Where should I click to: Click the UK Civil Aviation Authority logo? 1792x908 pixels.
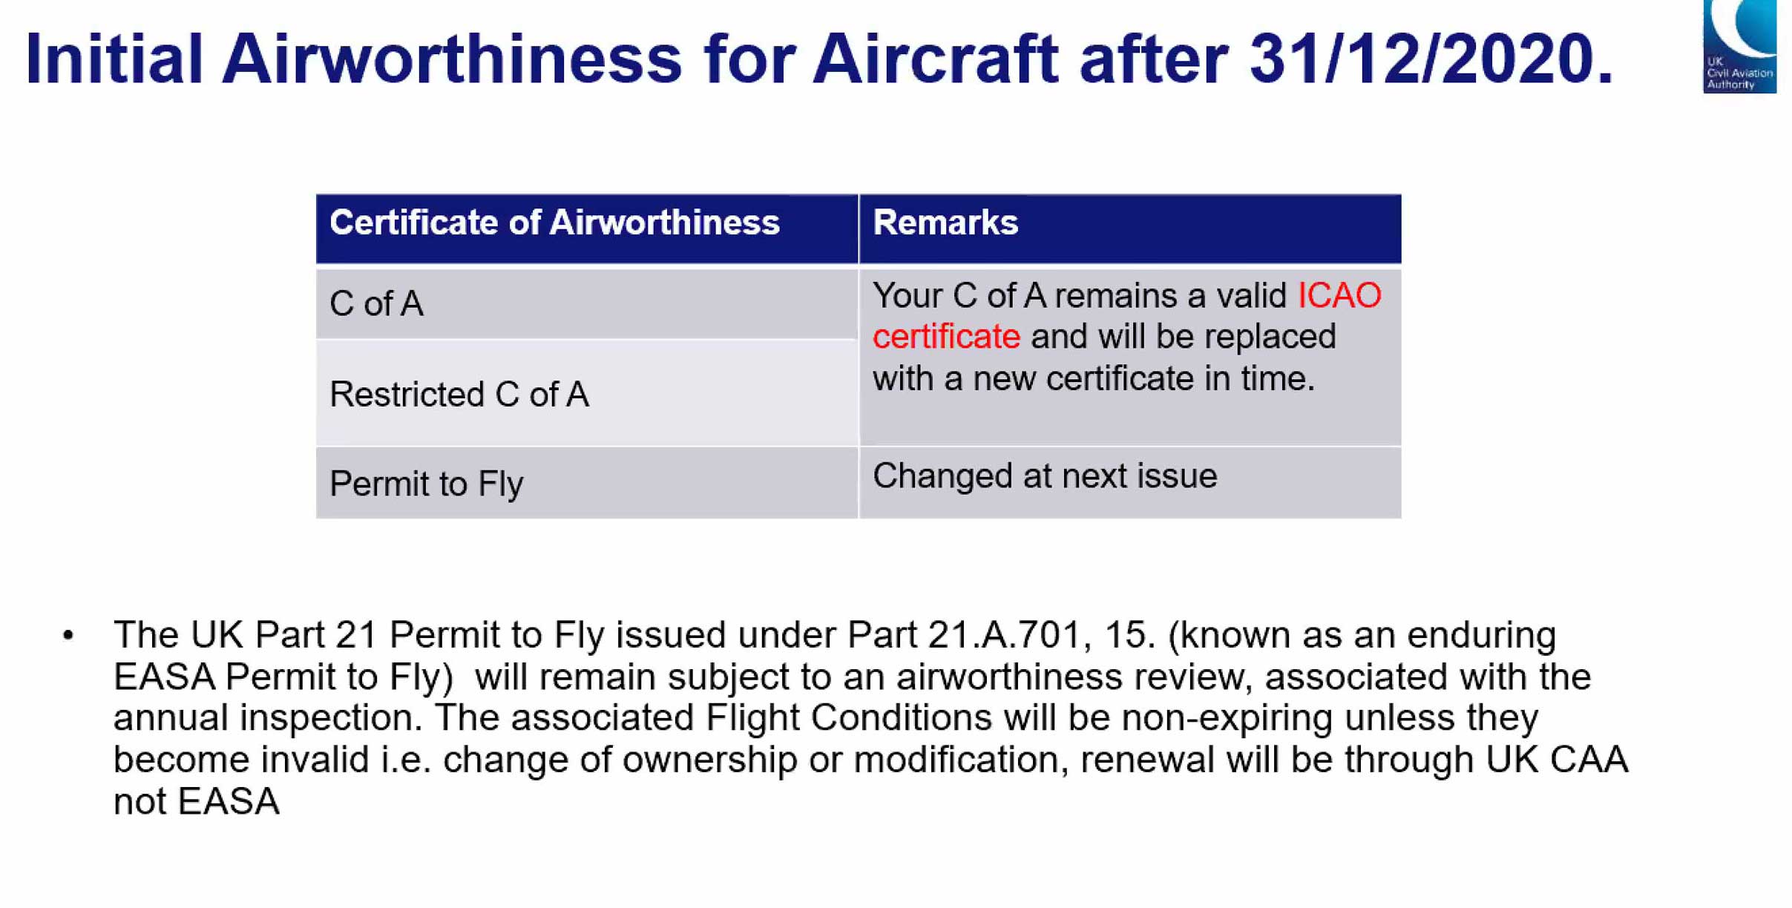1739,46
